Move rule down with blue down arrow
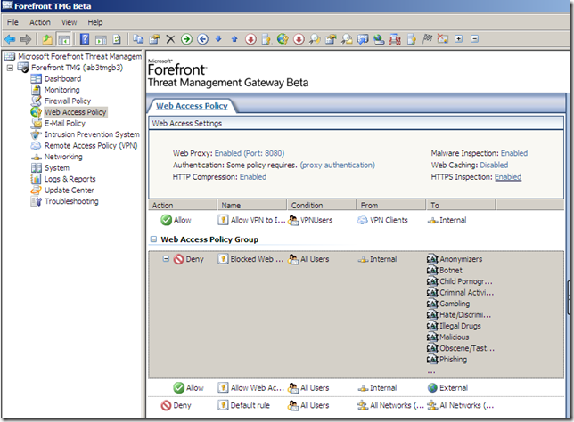This screenshot has height=422, width=574. coord(218,39)
